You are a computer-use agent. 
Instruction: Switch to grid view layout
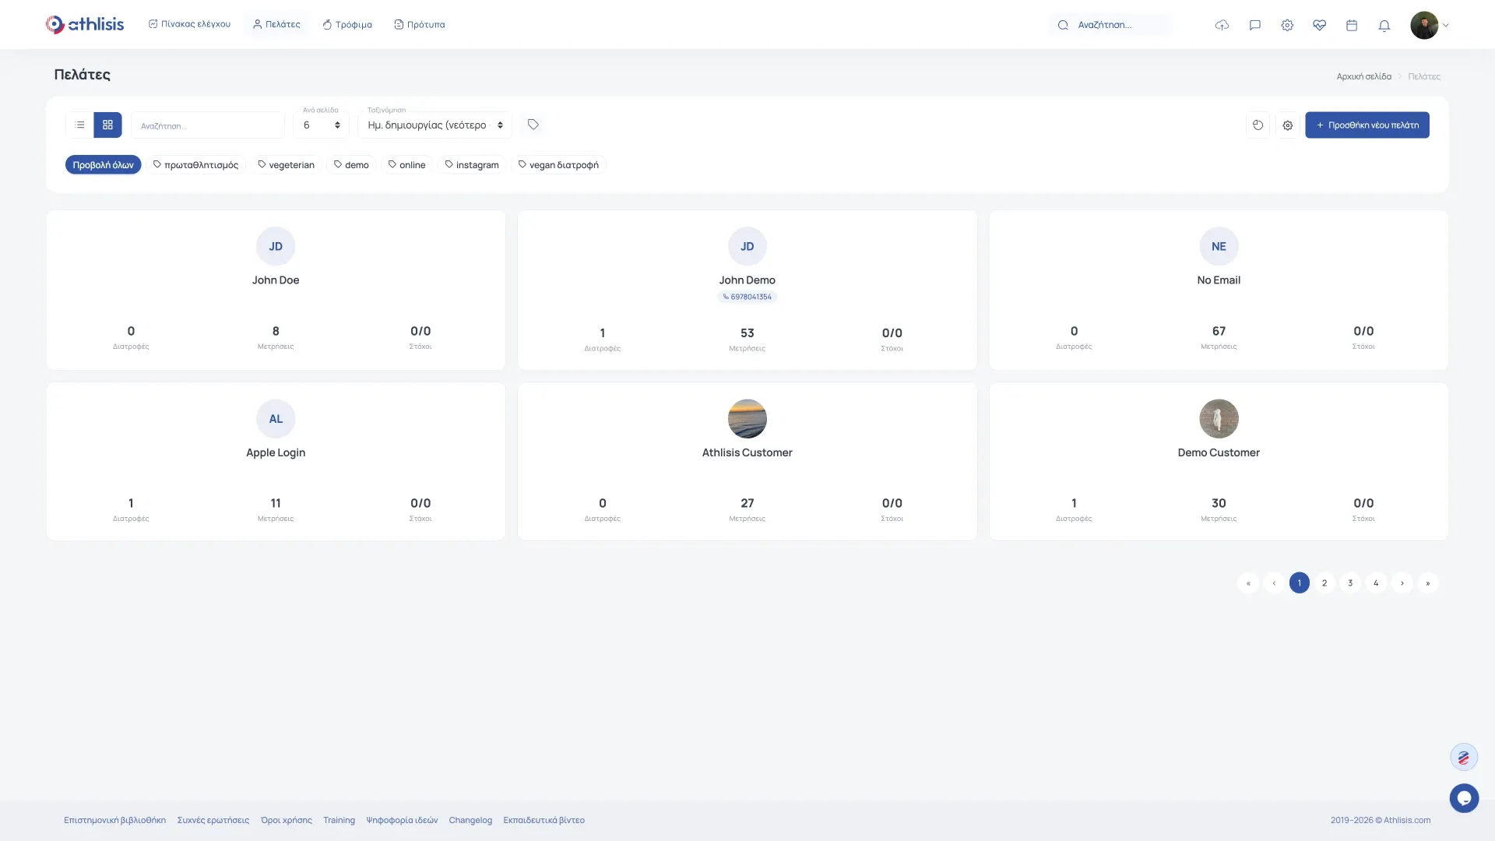click(107, 125)
